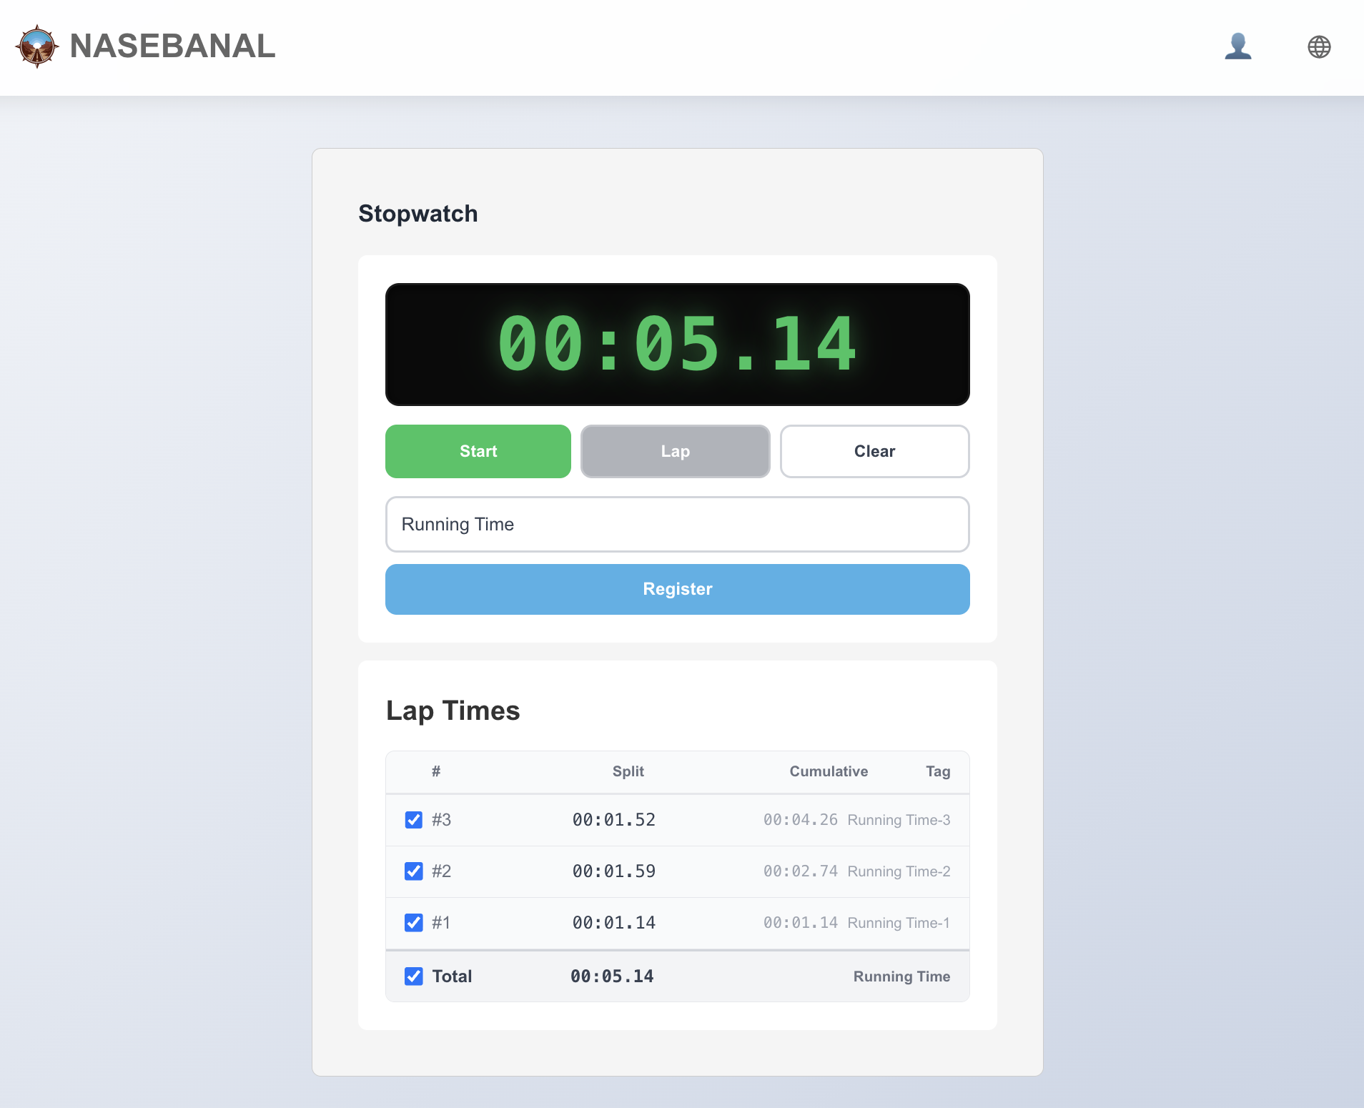
Task: Click the Tag column header
Action: (938, 771)
